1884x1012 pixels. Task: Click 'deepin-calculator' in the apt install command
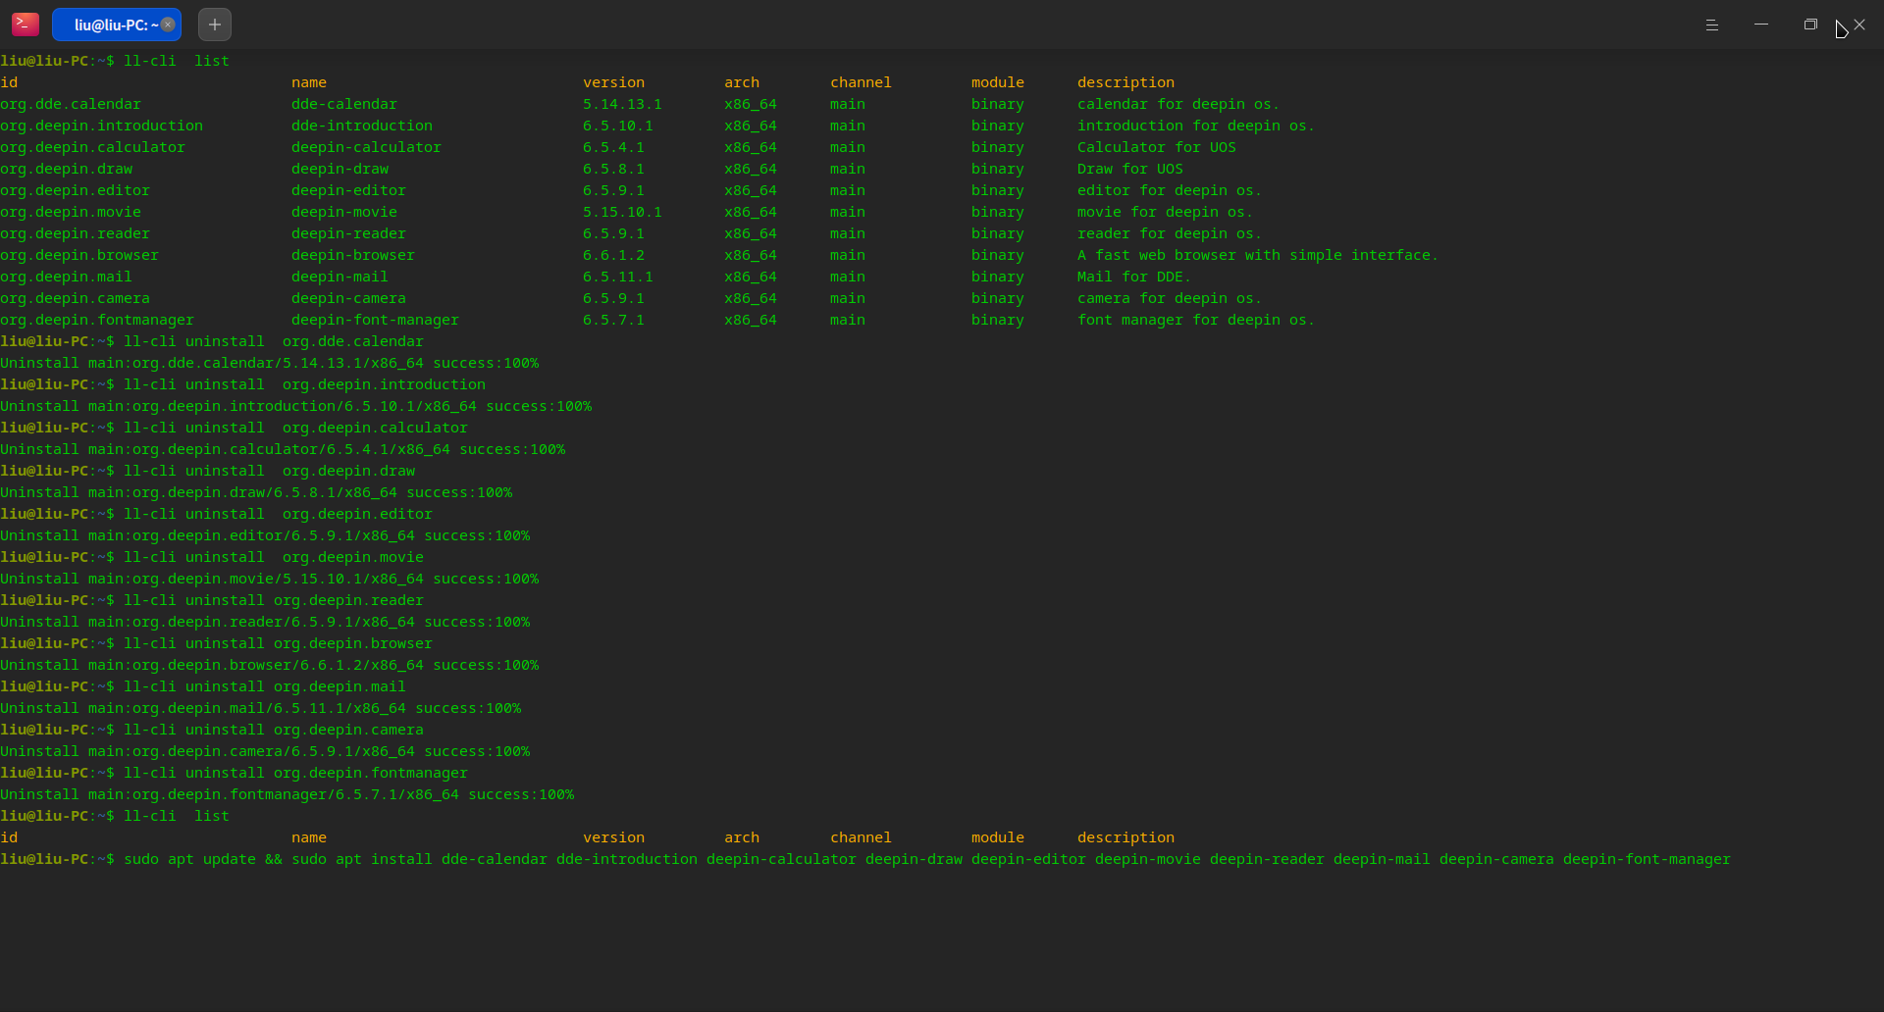pyautogui.click(x=781, y=859)
